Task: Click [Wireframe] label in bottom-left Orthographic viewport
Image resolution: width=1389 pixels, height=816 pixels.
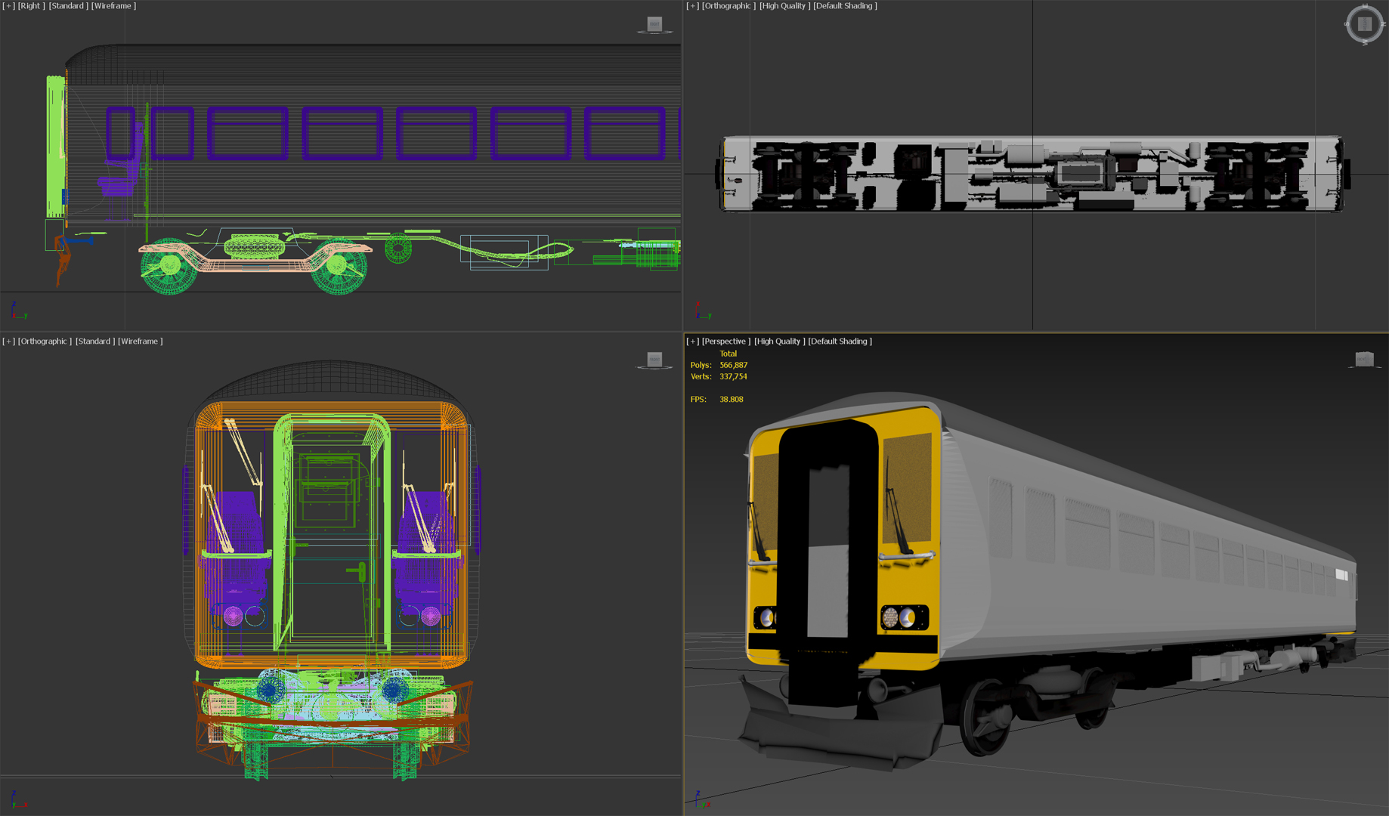Action: 140,342
